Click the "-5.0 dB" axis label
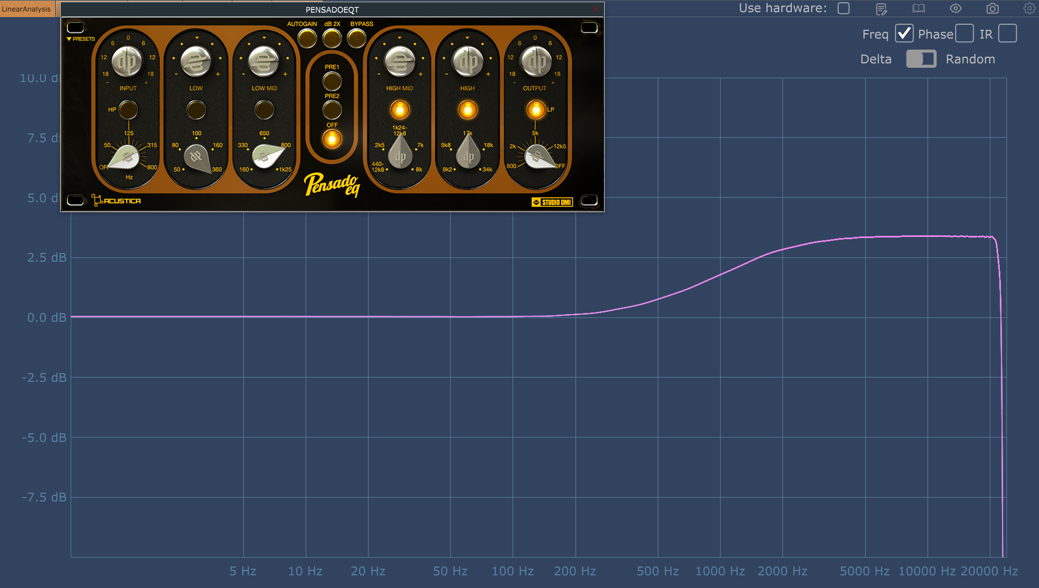The width and height of the screenshot is (1039, 588). (x=44, y=438)
